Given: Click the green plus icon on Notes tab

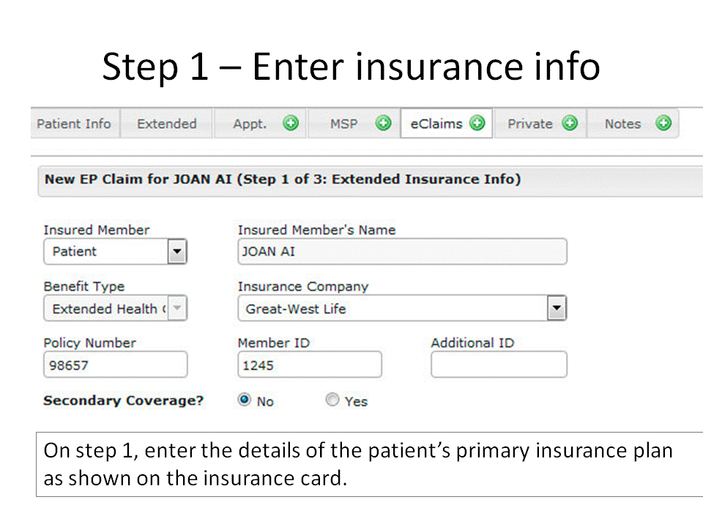Looking at the screenshot, I should 663,124.
